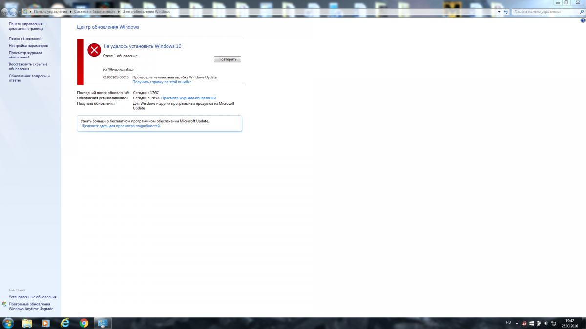Click the 'Повторить' retry button
The width and height of the screenshot is (586, 329).
coord(227,59)
